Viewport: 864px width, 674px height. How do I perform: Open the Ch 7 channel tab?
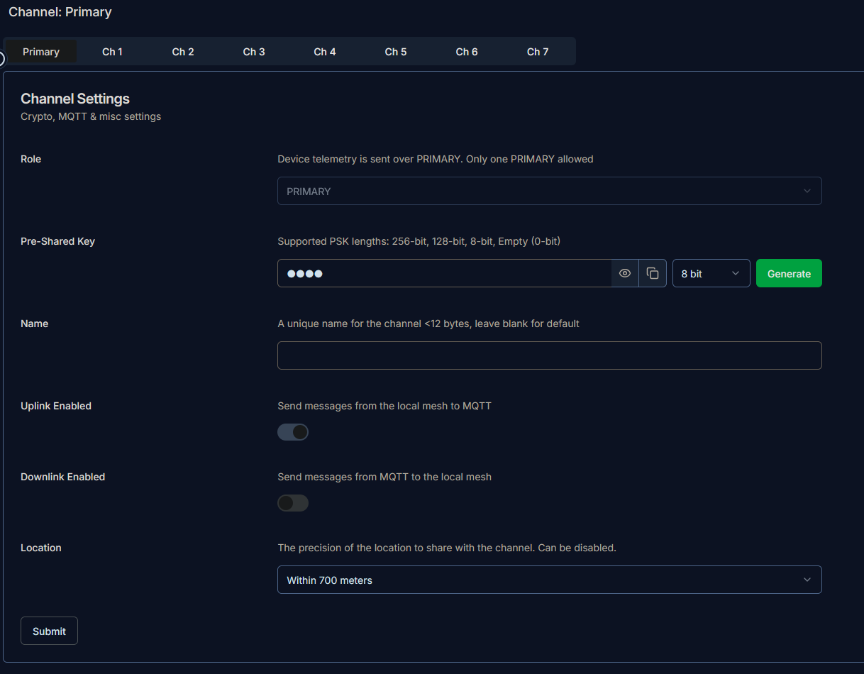coord(538,52)
